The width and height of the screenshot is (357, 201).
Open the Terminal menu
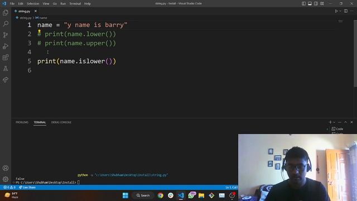coord(75,3)
